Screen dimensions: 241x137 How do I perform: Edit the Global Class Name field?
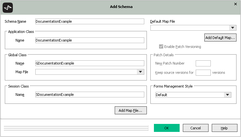tap(90, 63)
